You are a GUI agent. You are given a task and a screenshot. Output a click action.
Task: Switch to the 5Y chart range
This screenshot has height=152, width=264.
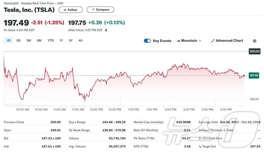click(71, 40)
